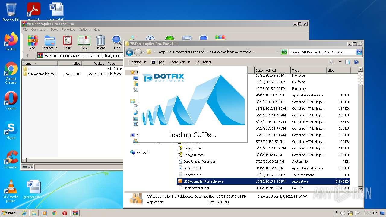This screenshot has width=386, height=217.
Task: Click the Open button in Explorer toolbar
Action: click(x=158, y=62)
